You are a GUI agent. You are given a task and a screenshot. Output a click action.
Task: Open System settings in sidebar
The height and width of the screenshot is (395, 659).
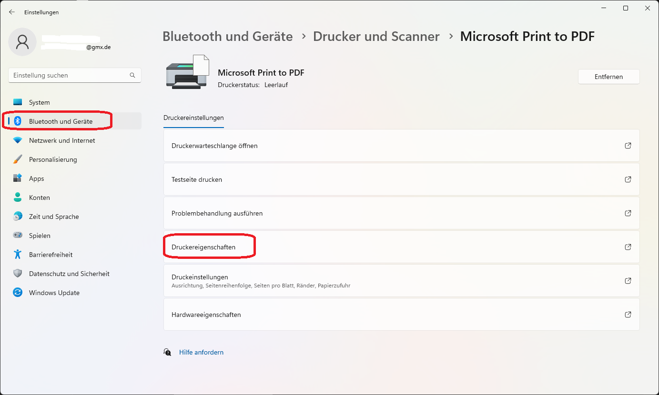[39, 102]
